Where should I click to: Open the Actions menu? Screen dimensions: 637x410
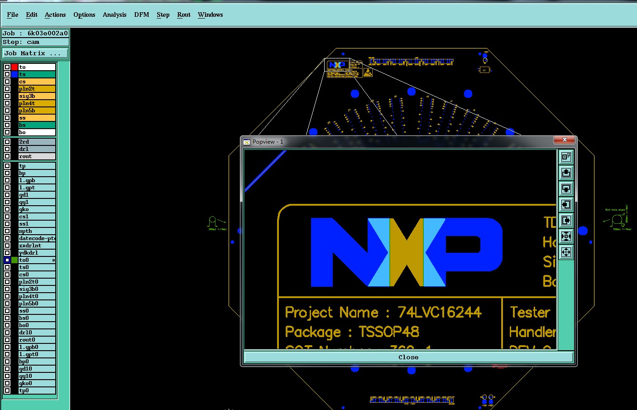tap(55, 14)
